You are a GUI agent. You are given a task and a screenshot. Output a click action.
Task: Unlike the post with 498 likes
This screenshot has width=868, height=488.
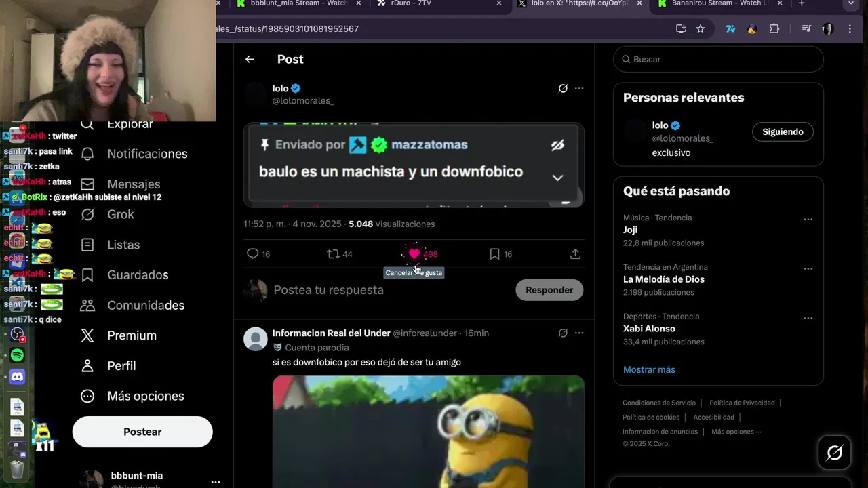click(414, 254)
